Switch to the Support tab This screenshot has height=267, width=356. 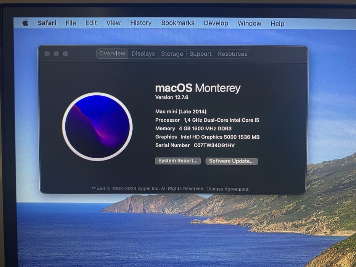click(x=200, y=54)
